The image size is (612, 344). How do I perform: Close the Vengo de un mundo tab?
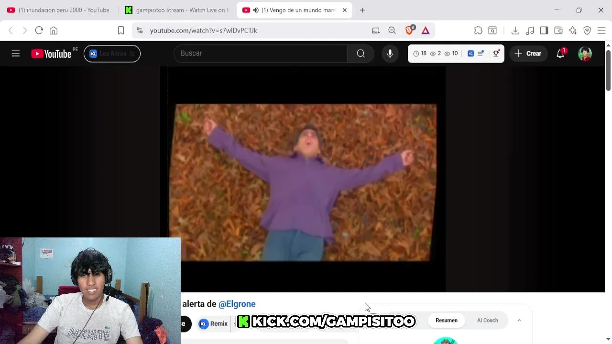[x=344, y=10]
